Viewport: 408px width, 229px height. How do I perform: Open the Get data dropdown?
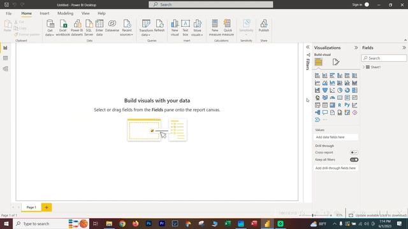pyautogui.click(x=50, y=28)
